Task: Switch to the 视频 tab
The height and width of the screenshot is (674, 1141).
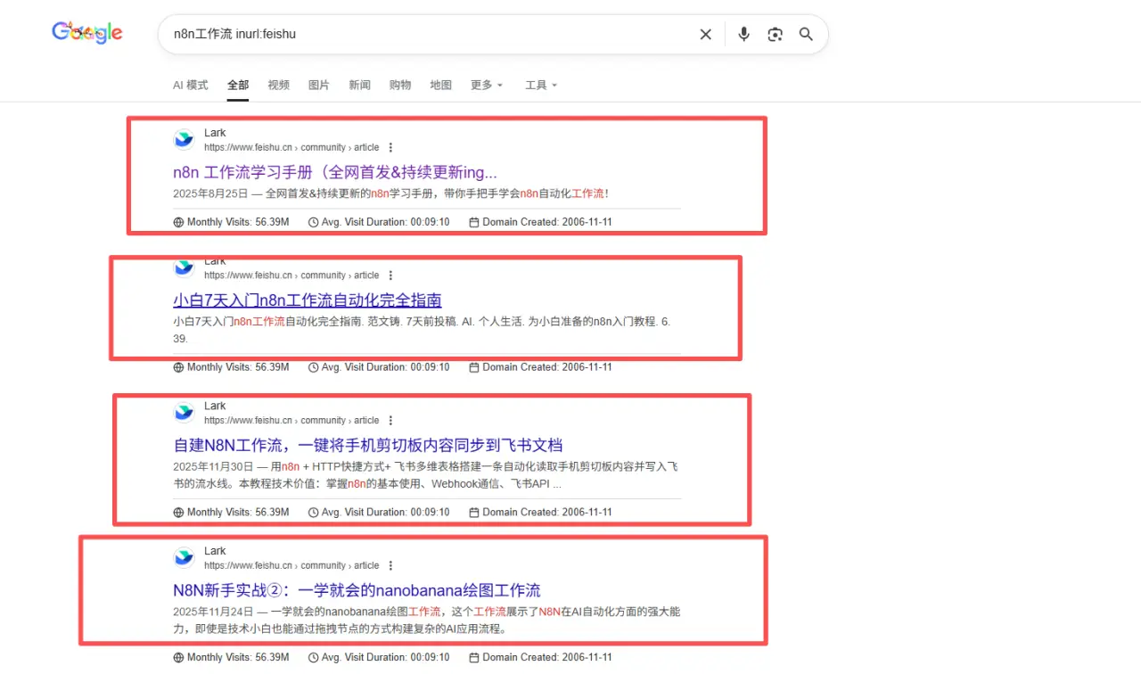Action: (279, 86)
